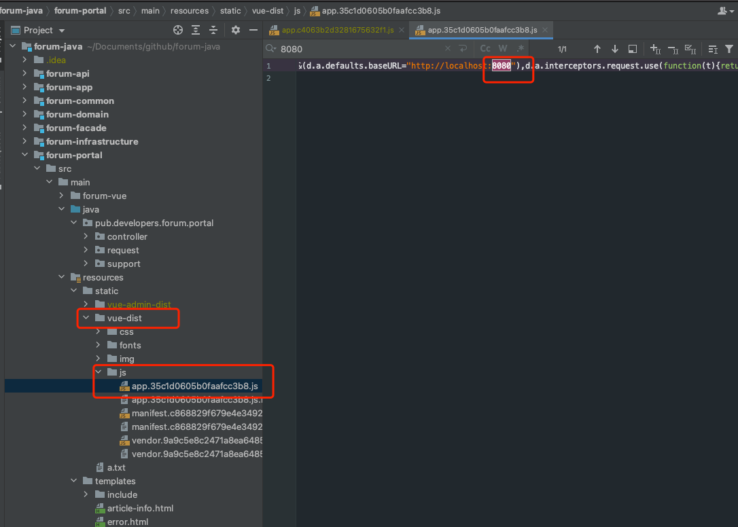
Task: Close the app.c4063b2d3281675632f1.js tab
Action: (x=402, y=30)
